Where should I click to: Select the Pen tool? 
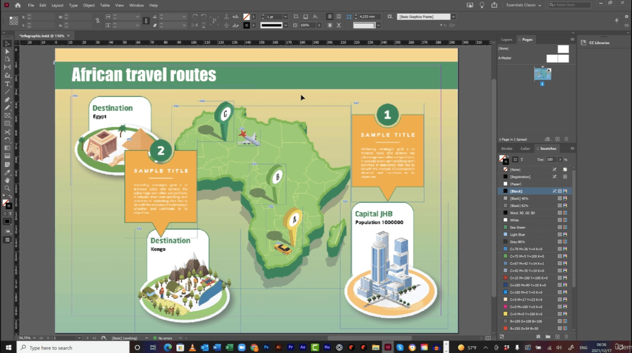tap(7, 100)
